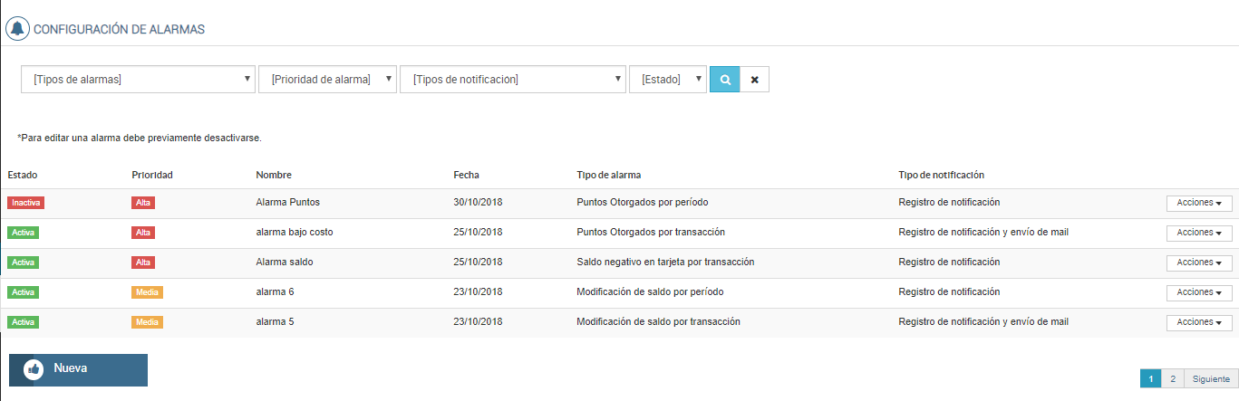Open Acciones menu for Alarma Puntos
The height and width of the screenshot is (401, 1239).
tap(1198, 203)
